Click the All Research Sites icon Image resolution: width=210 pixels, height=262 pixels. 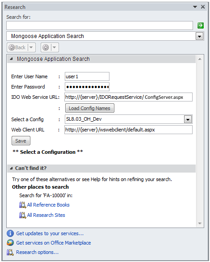[22, 215]
